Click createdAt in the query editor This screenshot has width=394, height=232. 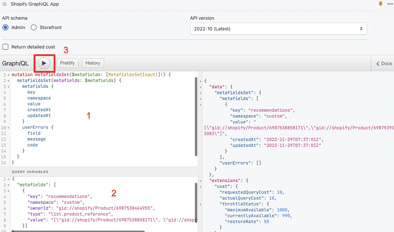point(39,110)
